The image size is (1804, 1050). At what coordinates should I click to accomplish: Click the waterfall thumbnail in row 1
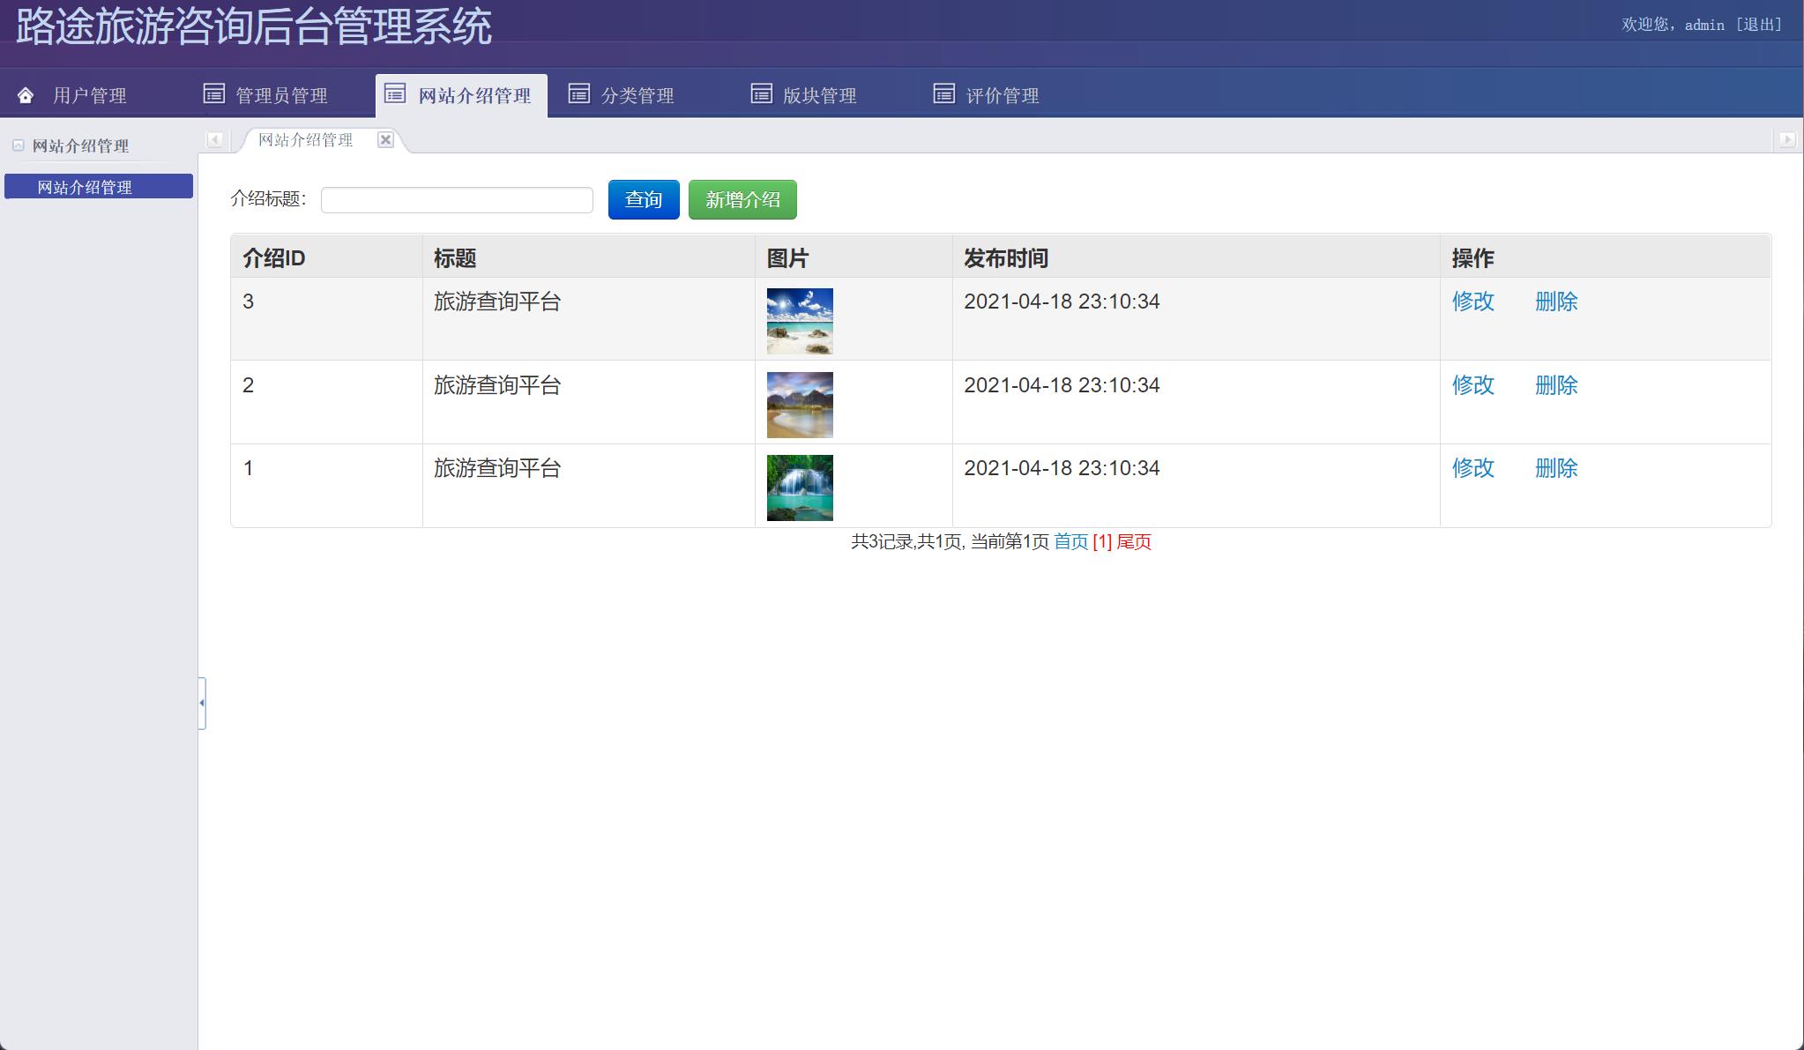point(800,487)
